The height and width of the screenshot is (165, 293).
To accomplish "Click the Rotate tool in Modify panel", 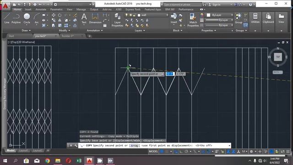I will pyautogui.click(x=60, y=15).
